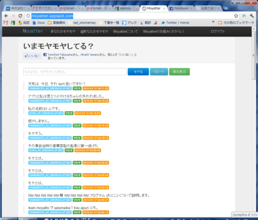The image size is (258, 220).
Task: Click the Facebook いいね! like button
Action: pos(32,56)
